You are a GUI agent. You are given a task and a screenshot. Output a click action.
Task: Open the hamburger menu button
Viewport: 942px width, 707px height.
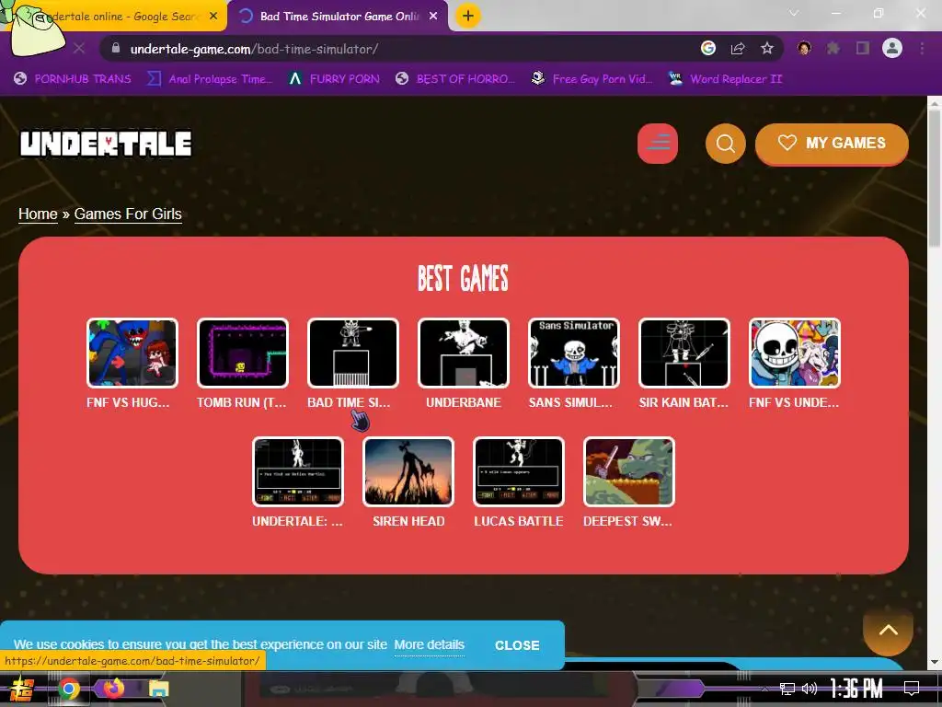(657, 143)
